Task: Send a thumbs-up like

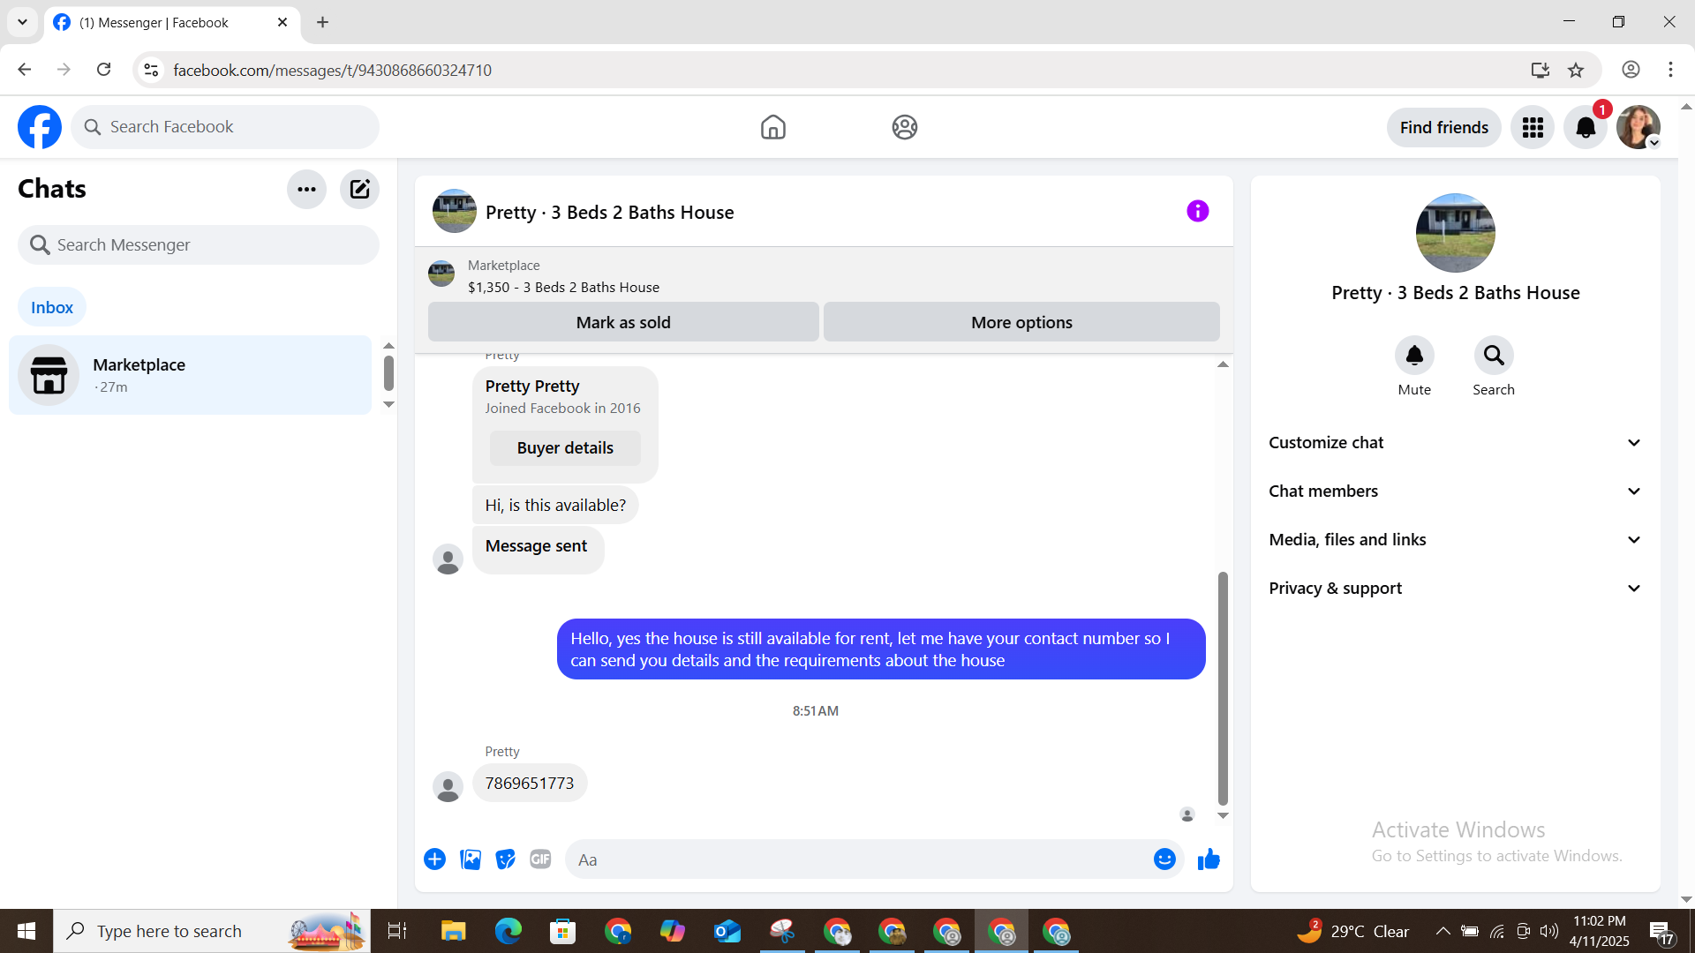Action: pos(1209,859)
